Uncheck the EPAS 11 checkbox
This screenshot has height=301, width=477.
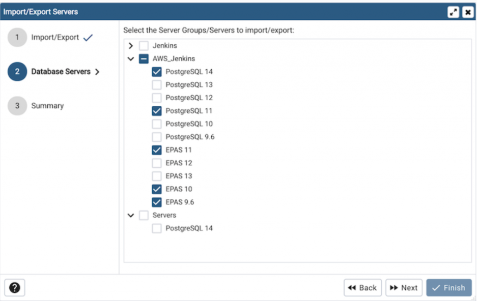[x=157, y=150]
